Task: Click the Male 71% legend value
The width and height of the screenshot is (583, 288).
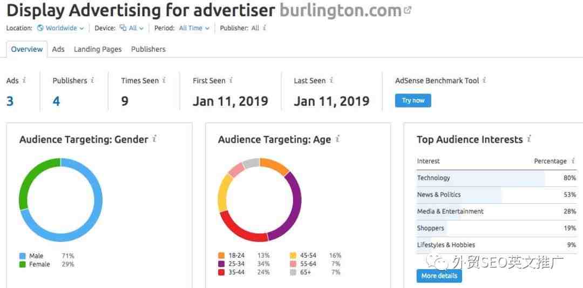Action: [x=67, y=256]
